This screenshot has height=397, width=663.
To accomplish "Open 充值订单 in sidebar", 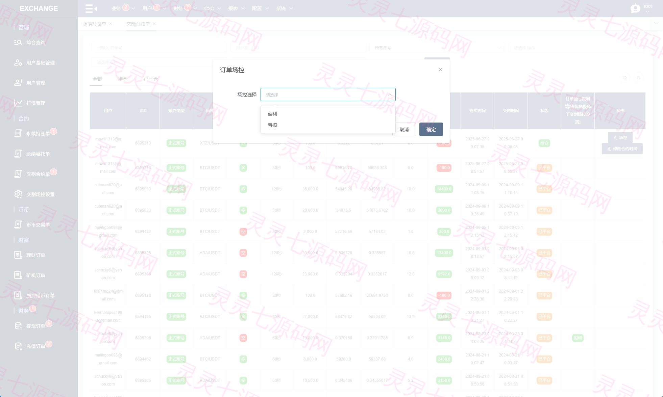I will (x=35, y=346).
